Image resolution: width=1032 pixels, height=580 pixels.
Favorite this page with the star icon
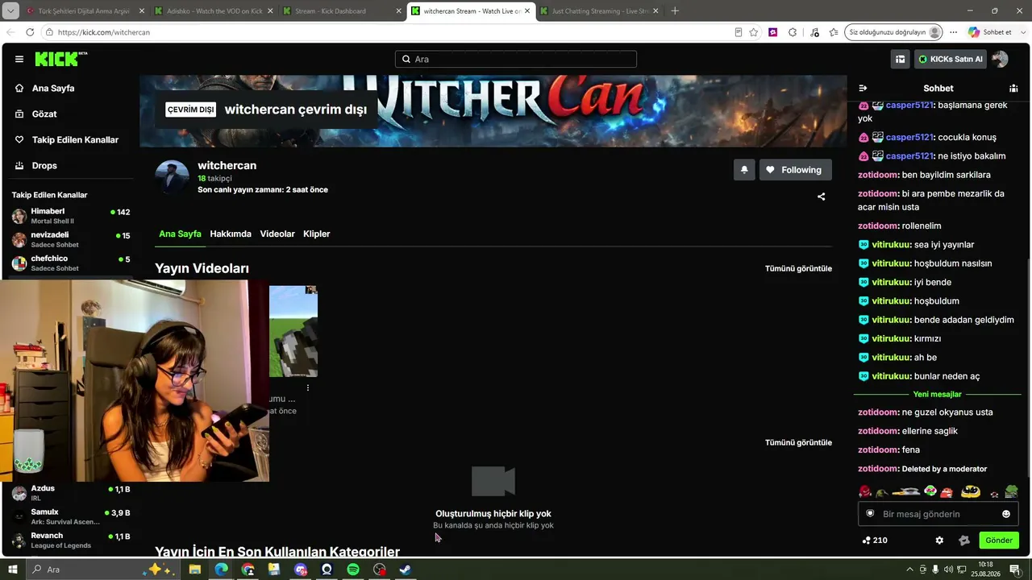754,32
